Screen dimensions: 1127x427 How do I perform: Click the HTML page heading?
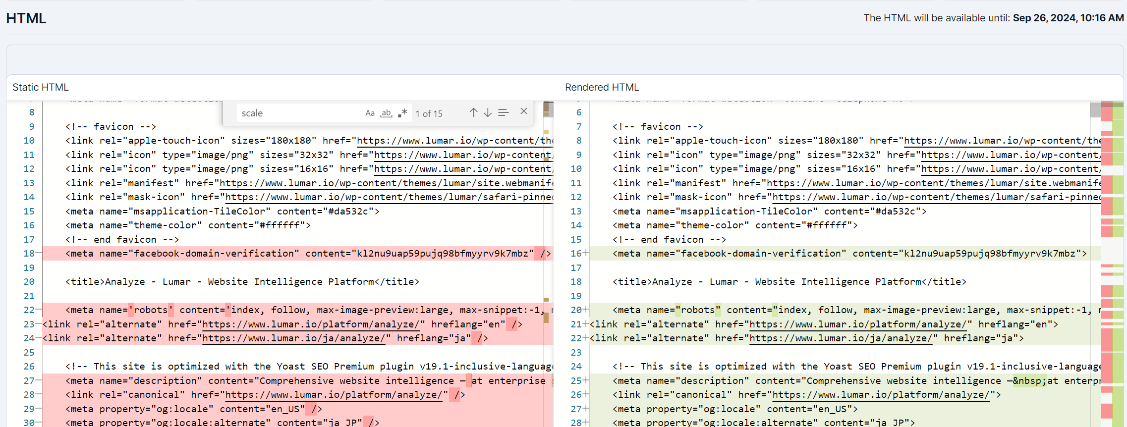tap(26, 18)
